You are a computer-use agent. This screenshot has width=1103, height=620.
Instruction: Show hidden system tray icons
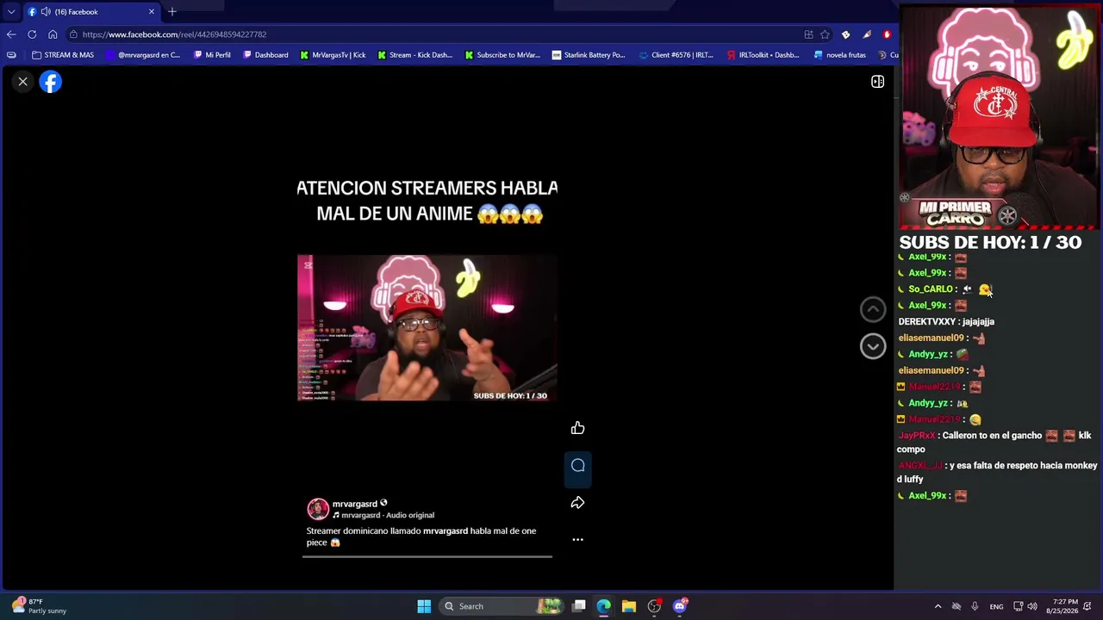pyautogui.click(x=938, y=606)
